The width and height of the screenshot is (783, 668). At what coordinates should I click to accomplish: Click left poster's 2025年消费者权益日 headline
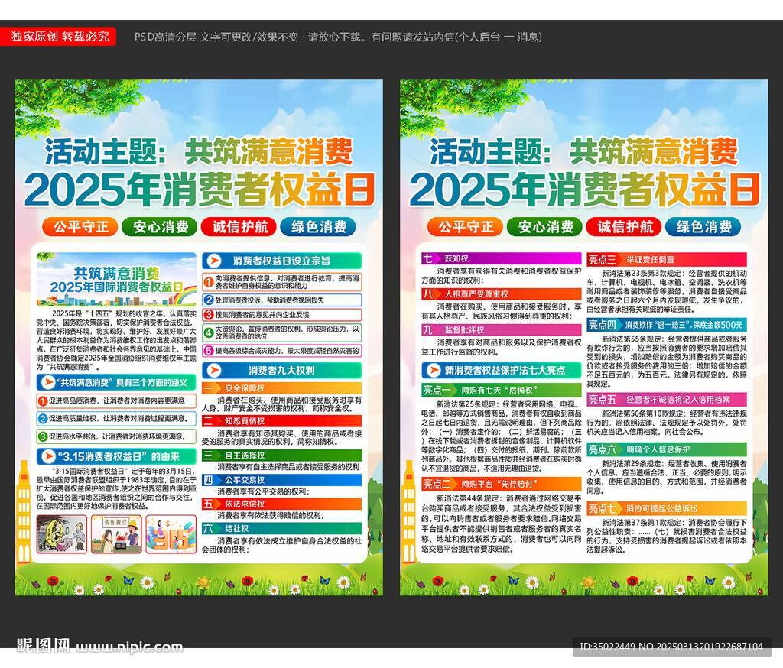point(200,190)
